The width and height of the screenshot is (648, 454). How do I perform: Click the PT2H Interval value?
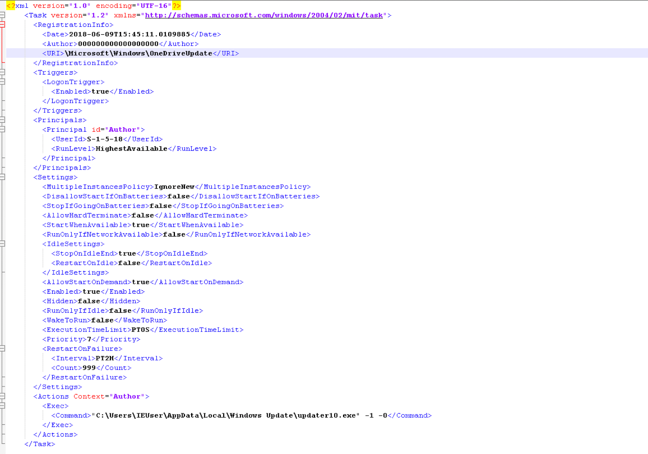pyautogui.click(x=104, y=358)
